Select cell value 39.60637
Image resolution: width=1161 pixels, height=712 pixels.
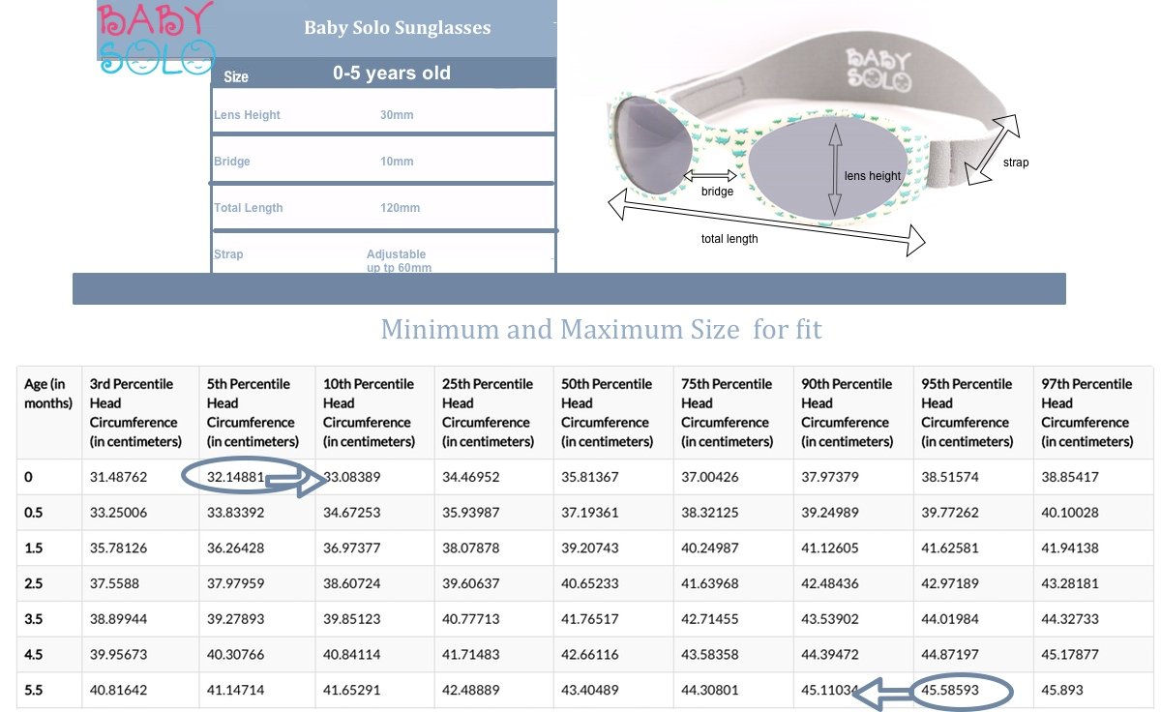click(471, 584)
